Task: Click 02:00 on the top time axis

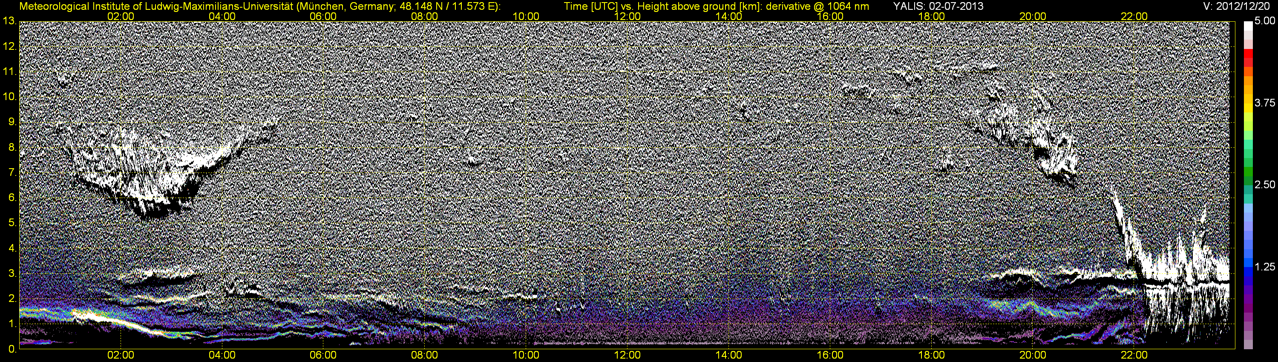Action: pos(121,16)
